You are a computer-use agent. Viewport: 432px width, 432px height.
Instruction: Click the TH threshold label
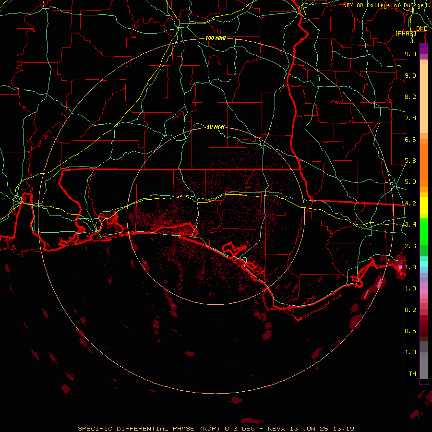(x=412, y=374)
